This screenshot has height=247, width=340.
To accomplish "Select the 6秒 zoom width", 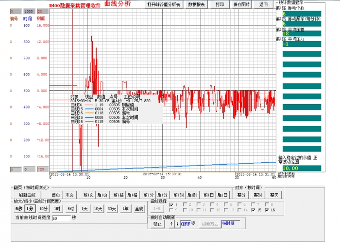I will (18, 208).
